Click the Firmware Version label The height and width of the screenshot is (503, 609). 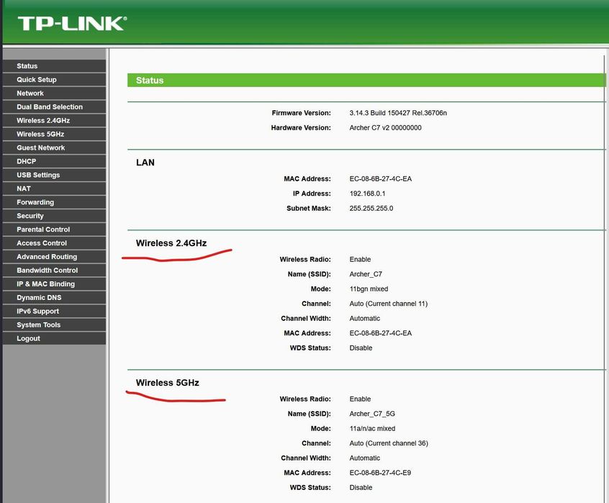302,113
